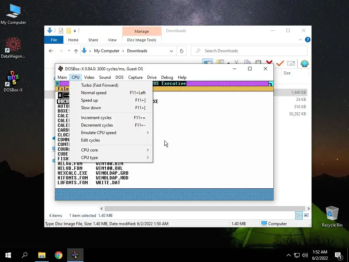Image resolution: width=349 pixels, height=262 pixels.
Task: Click MS-DOS Executive zoom icon at title right
Action: click(271, 84)
